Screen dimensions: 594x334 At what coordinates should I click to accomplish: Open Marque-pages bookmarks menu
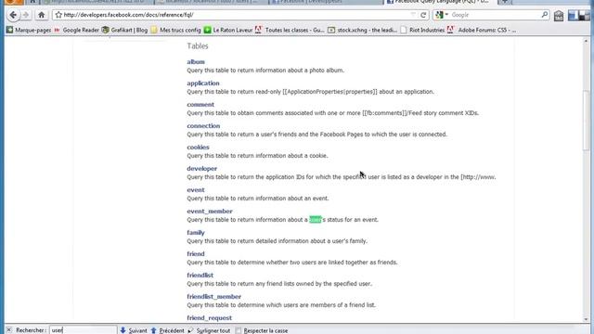click(x=29, y=30)
